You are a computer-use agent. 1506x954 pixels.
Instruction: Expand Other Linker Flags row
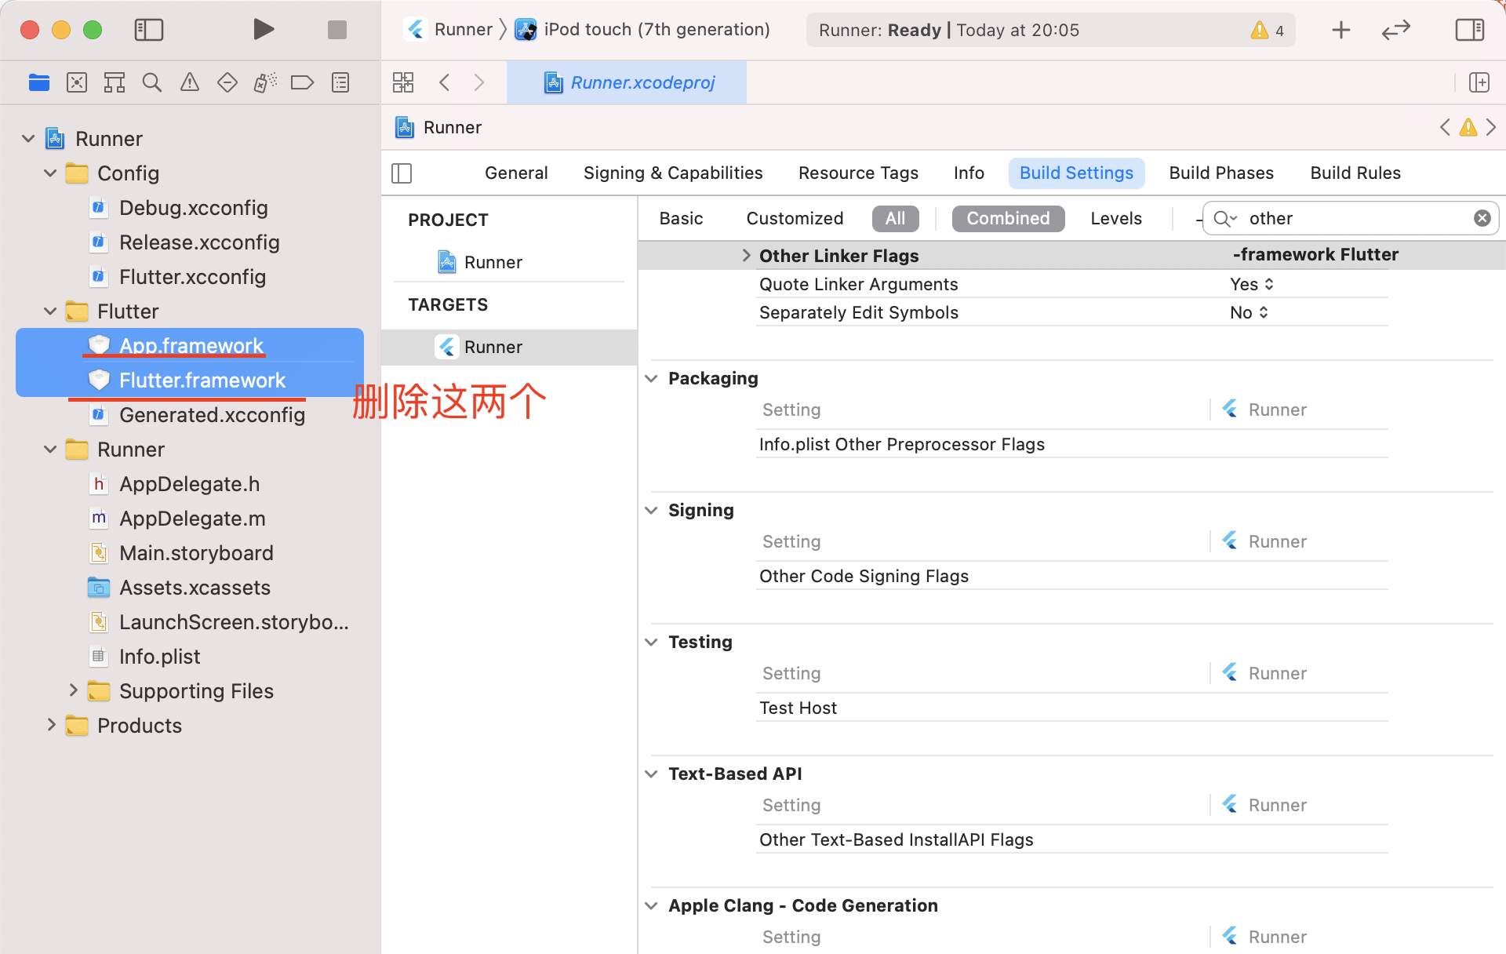click(x=746, y=255)
